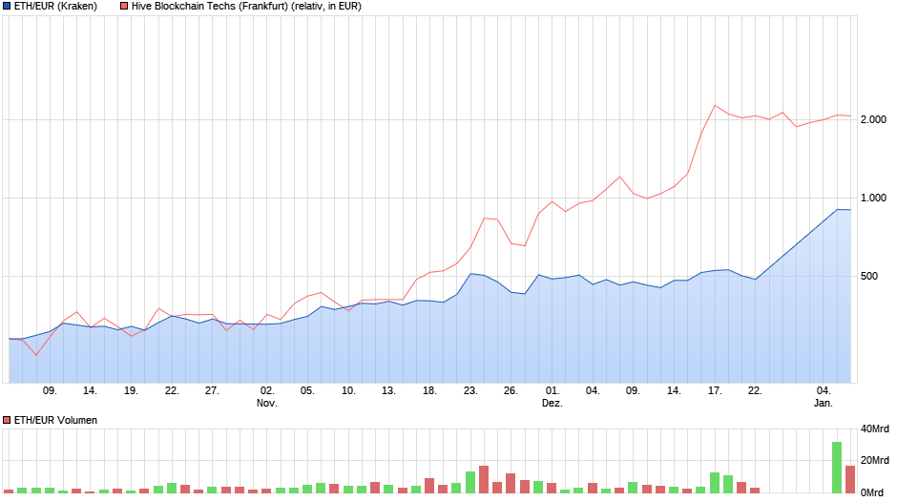Click the 17. date label in December
Image resolution: width=897 pixels, height=502 pixels.
pyautogui.click(x=715, y=390)
